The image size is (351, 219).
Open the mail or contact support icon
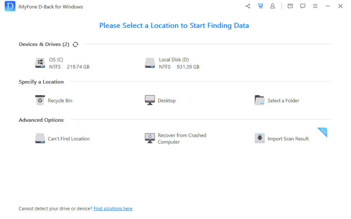tap(290, 6)
